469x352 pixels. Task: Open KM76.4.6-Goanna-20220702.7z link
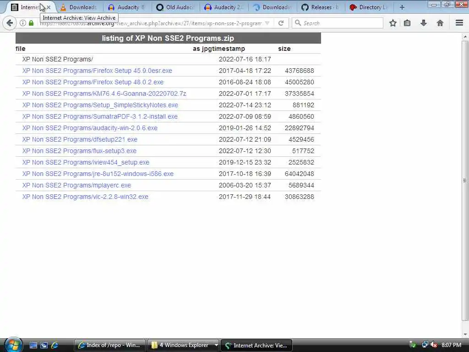click(104, 93)
